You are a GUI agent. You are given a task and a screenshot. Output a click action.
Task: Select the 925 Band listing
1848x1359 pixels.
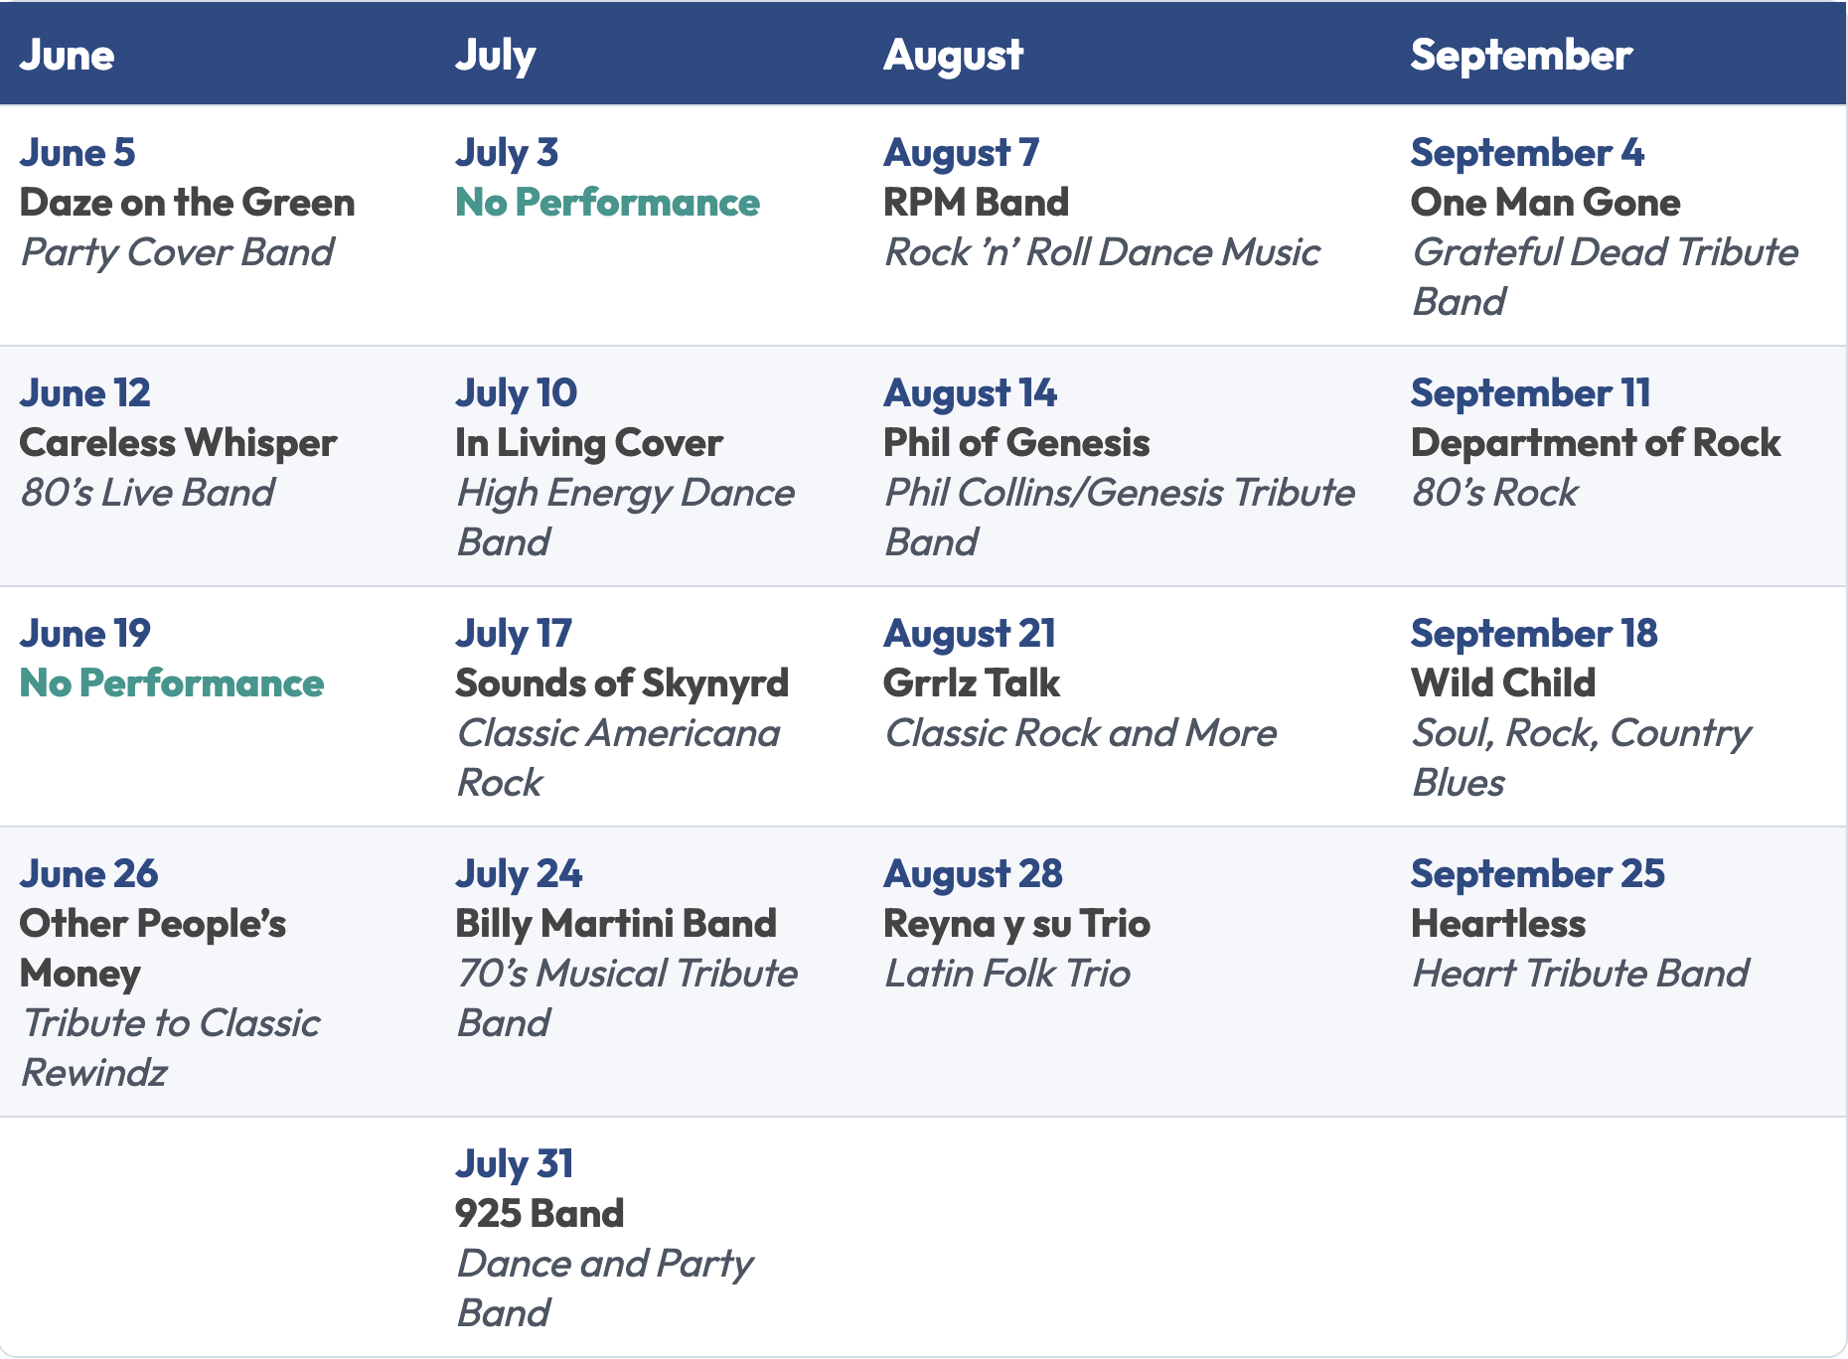539,1214
